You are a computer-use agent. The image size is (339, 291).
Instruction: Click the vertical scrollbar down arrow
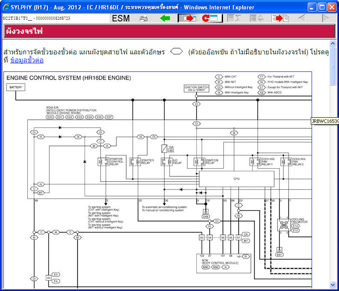[x=333, y=285]
